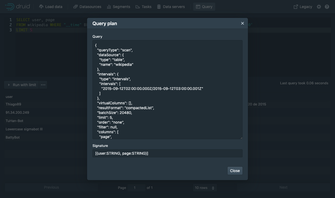
Task: Click inside the Query JSON text area
Action: coord(167,90)
